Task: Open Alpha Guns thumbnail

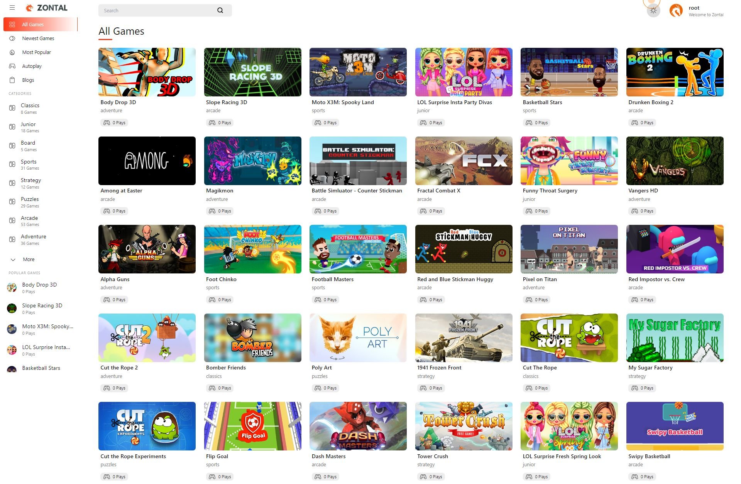Action: pos(147,249)
